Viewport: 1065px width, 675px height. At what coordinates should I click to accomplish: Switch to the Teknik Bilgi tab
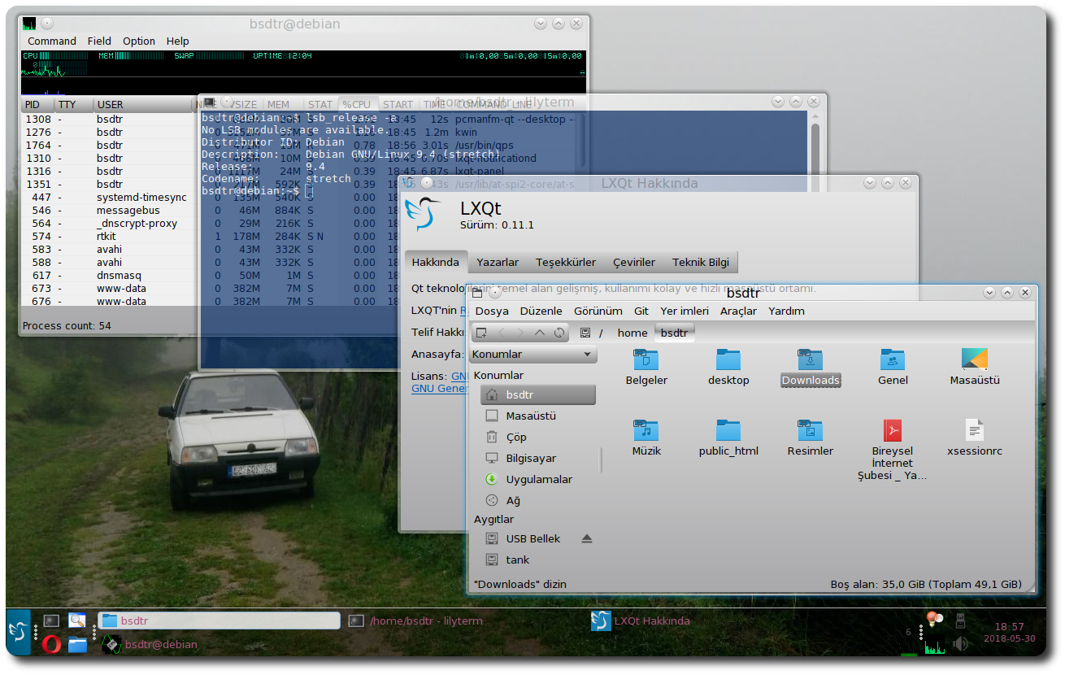click(x=701, y=262)
